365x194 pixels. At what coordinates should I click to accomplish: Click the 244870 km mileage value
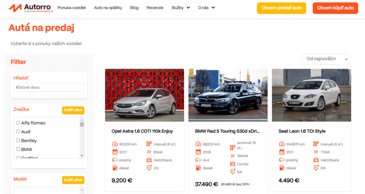(295, 144)
